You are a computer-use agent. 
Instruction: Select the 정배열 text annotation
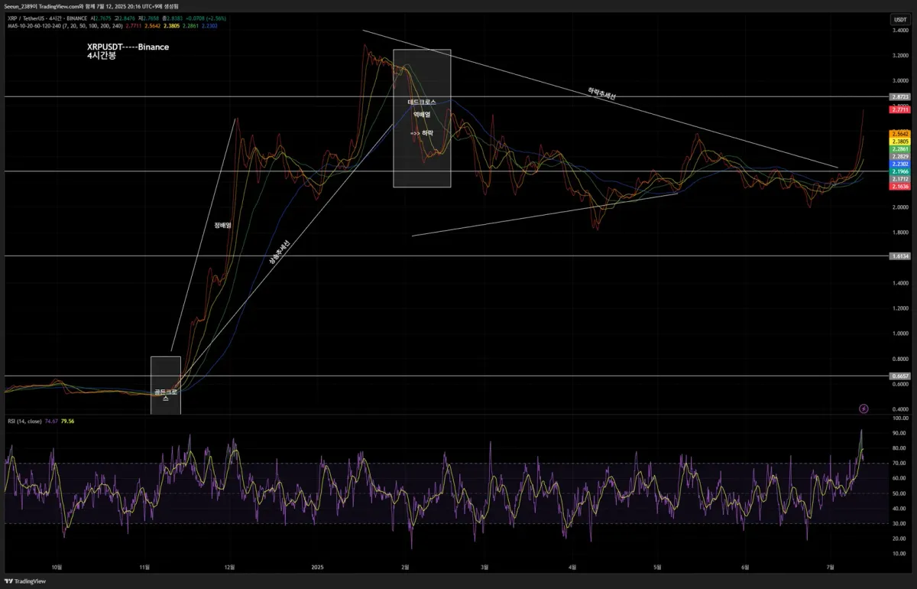[222, 226]
